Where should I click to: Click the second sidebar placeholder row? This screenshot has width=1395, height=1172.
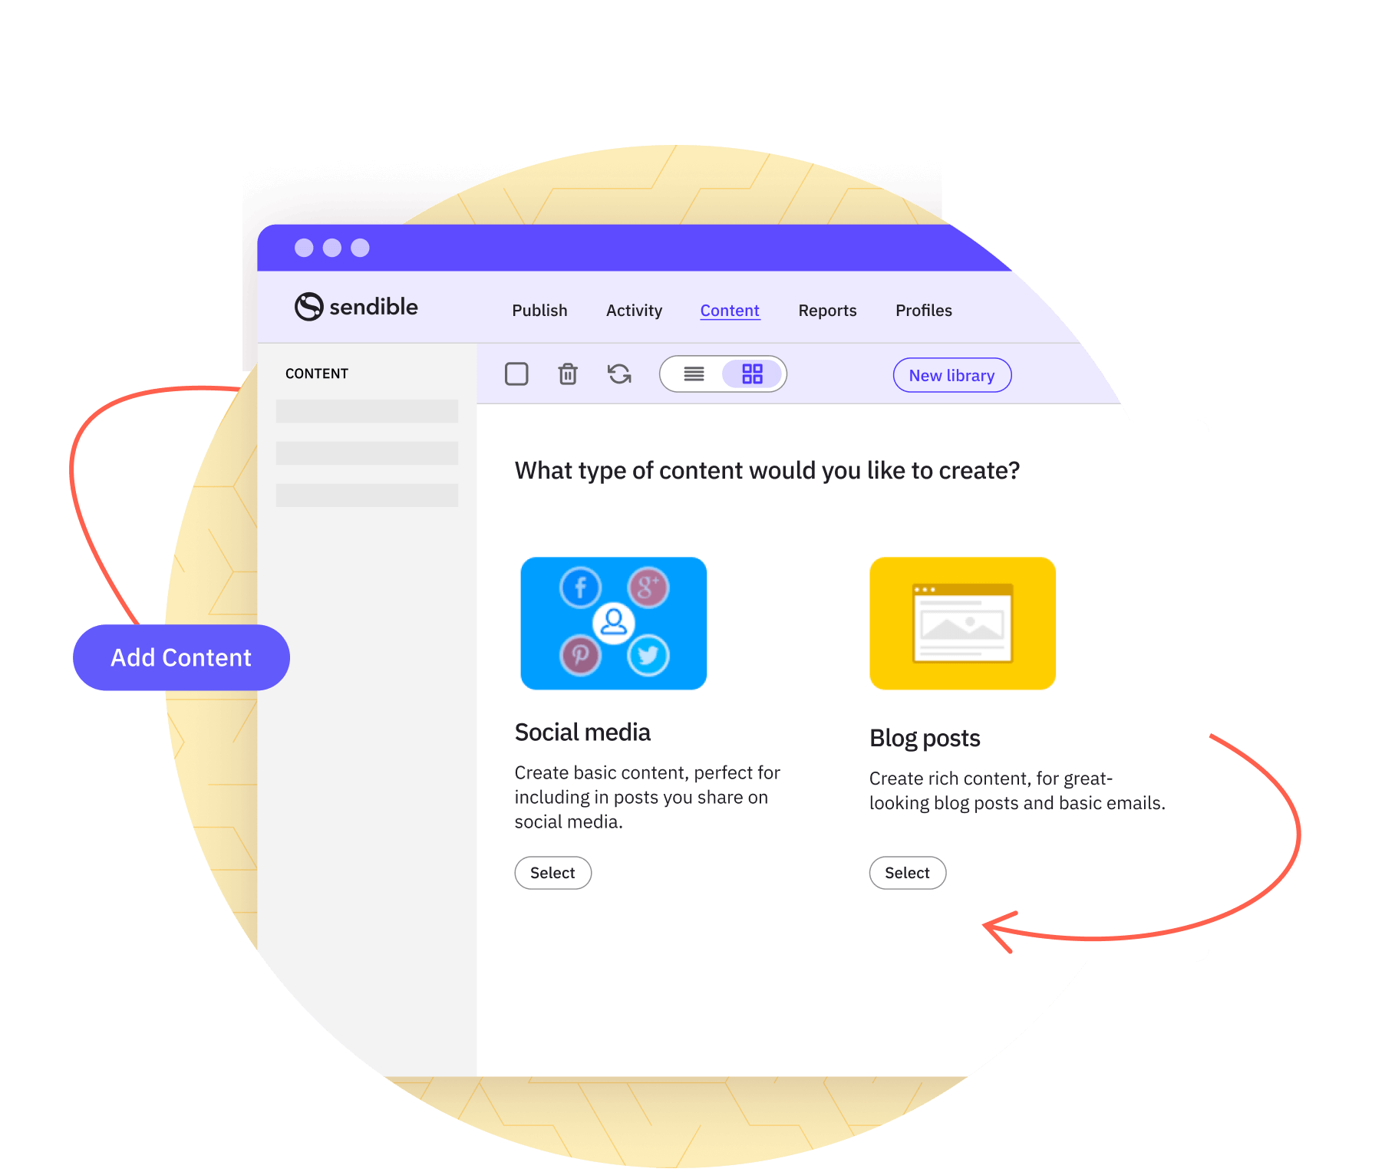tap(367, 453)
